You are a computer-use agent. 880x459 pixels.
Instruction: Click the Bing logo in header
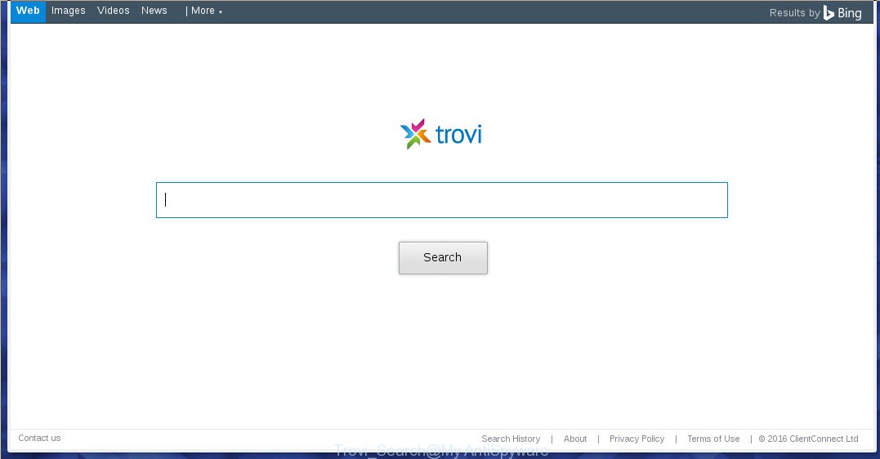842,13
